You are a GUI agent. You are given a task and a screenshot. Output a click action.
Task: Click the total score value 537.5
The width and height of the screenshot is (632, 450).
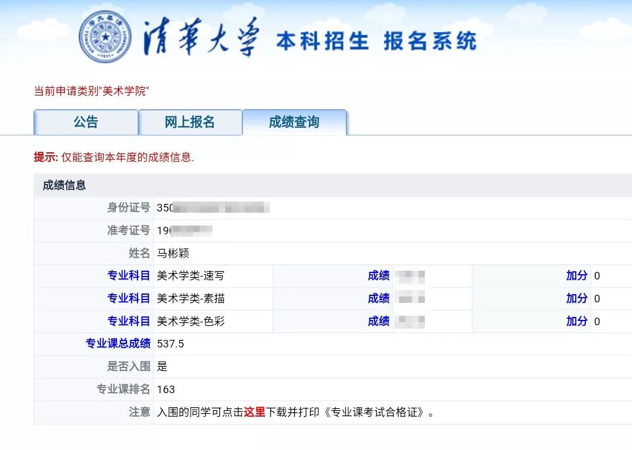170,344
